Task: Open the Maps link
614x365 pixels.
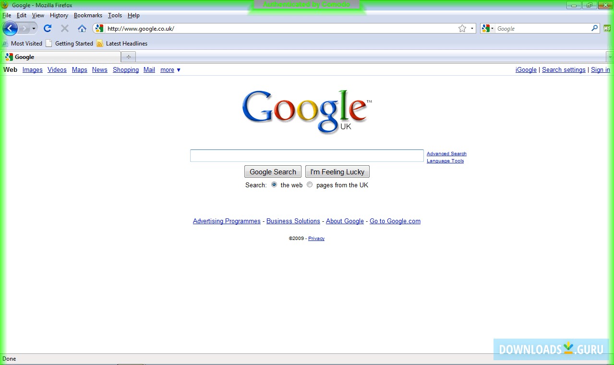Action: coord(80,70)
